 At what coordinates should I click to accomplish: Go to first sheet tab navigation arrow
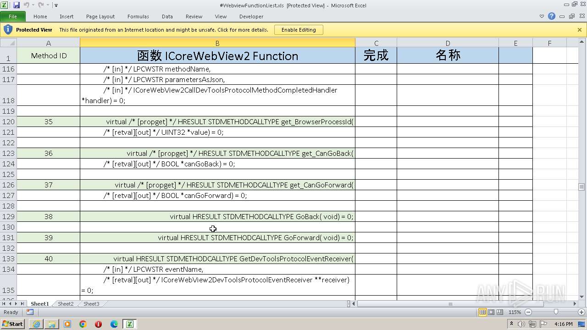[x=4, y=304]
